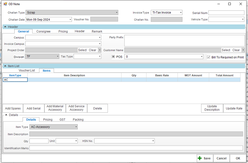
Task: Switch to the Consignee tab
Action: (43, 31)
